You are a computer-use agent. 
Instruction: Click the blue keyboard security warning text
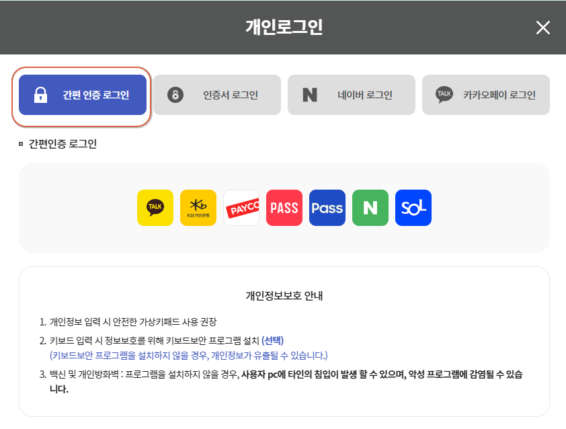[x=188, y=356]
